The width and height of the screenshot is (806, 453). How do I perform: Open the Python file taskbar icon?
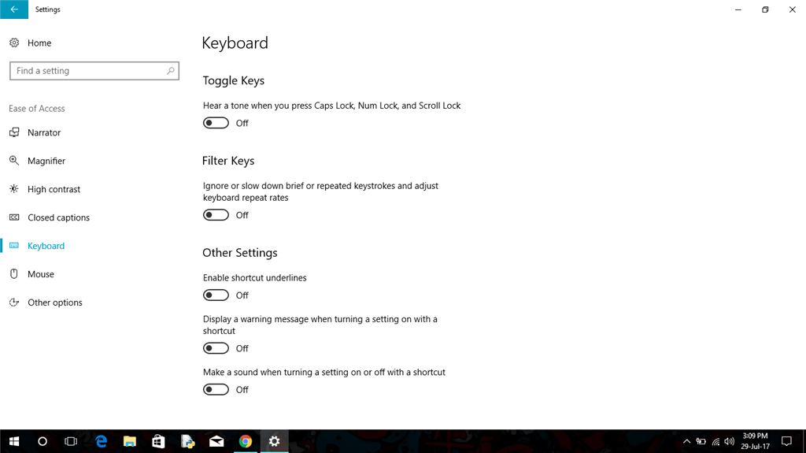click(x=187, y=441)
